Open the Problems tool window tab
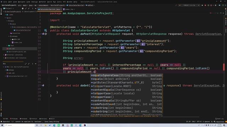Screen dimensions: 227x127 point(14,119)
